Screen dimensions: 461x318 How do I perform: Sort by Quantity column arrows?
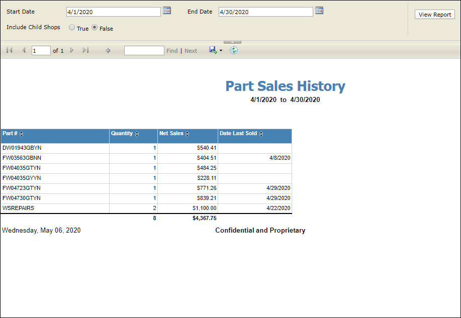point(137,134)
